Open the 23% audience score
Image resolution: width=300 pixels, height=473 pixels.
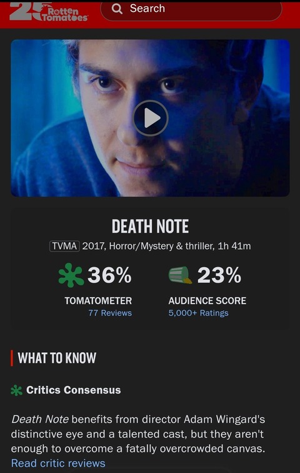[x=219, y=275]
